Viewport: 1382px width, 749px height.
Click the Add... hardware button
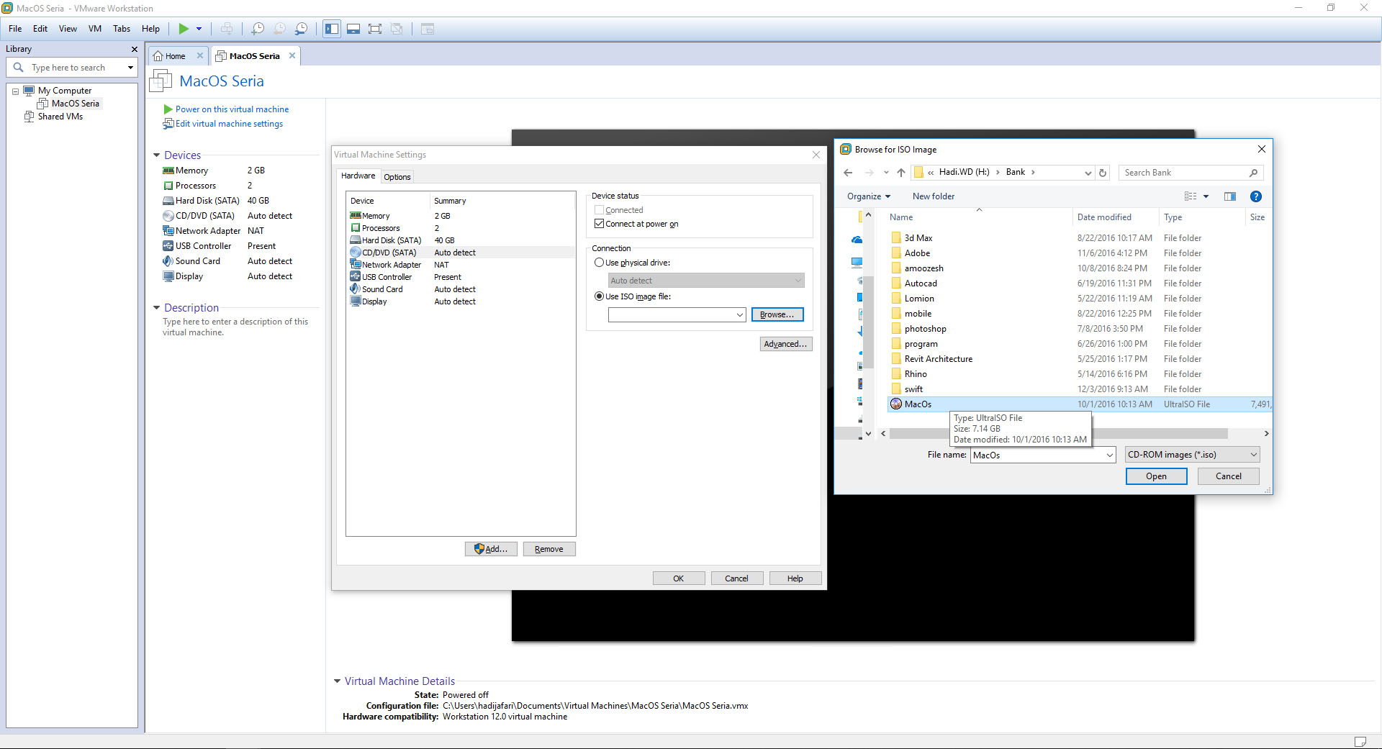(x=491, y=549)
